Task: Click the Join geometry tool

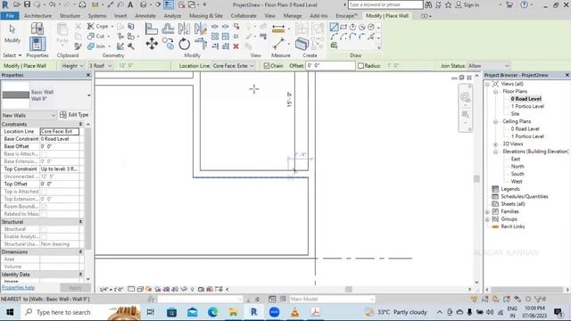Action: click(x=96, y=46)
